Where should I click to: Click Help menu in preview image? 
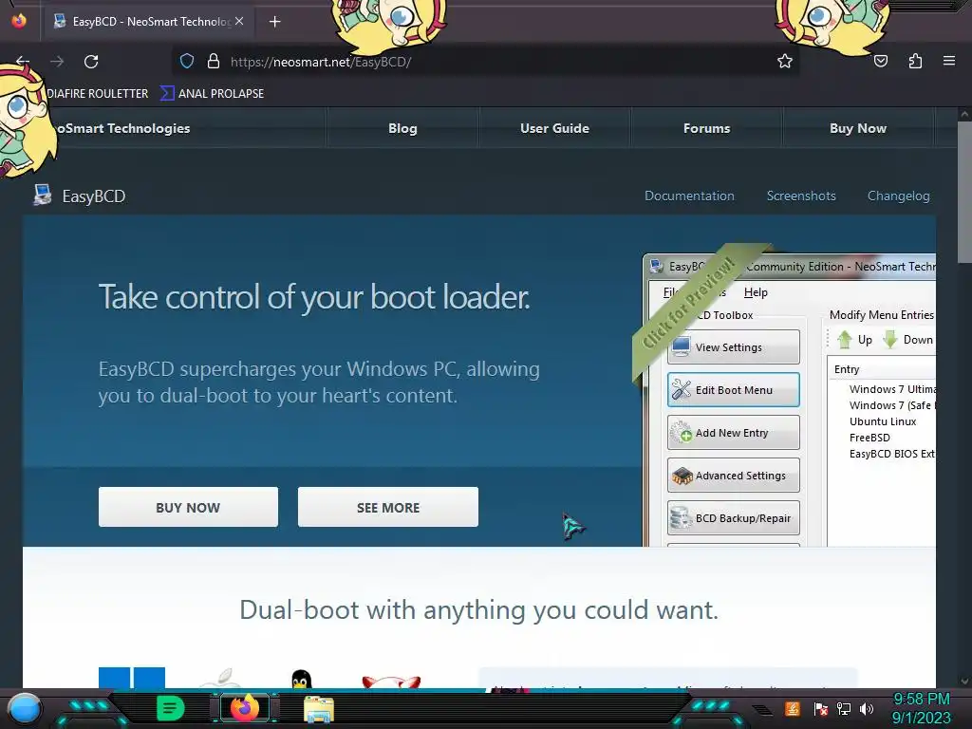(x=756, y=292)
